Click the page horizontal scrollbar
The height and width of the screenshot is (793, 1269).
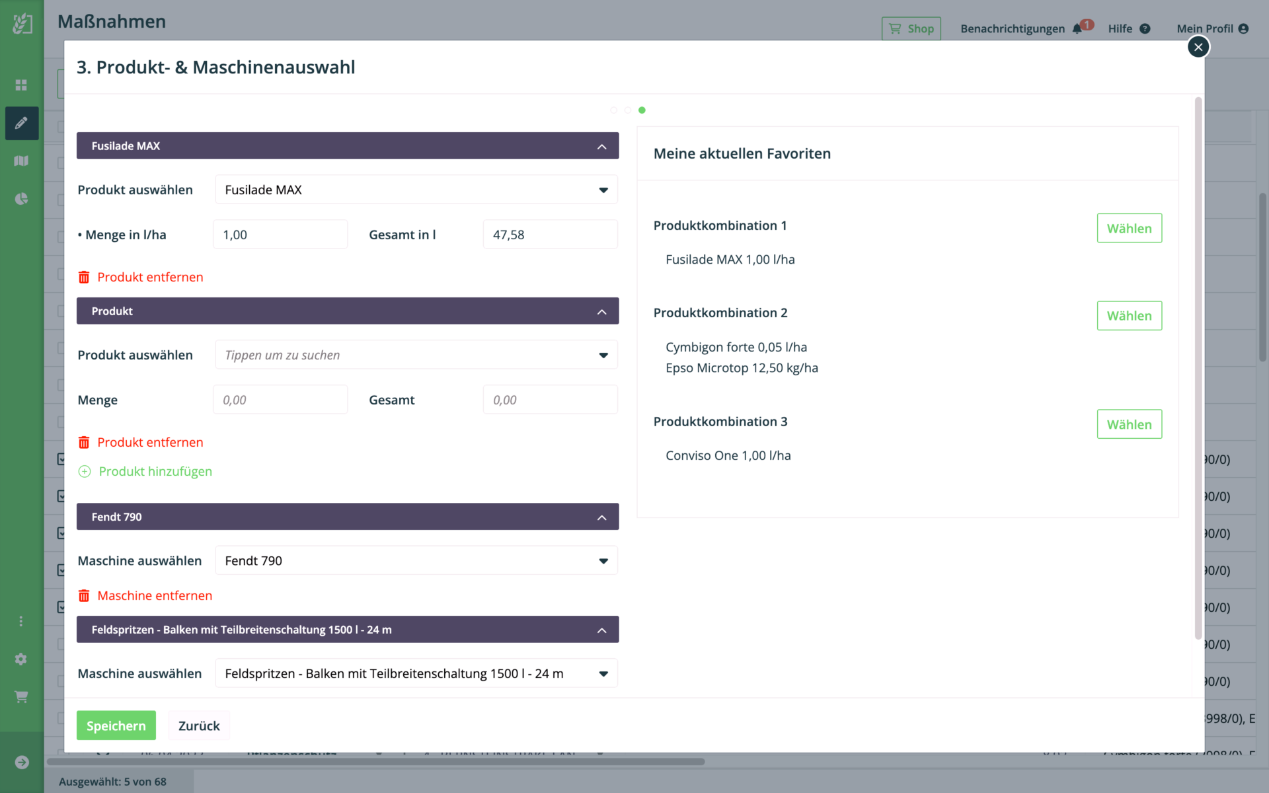pos(375,761)
